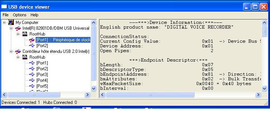270x139 pixels.
Task: Click tree pane scroll right arrow
Action: point(88,94)
